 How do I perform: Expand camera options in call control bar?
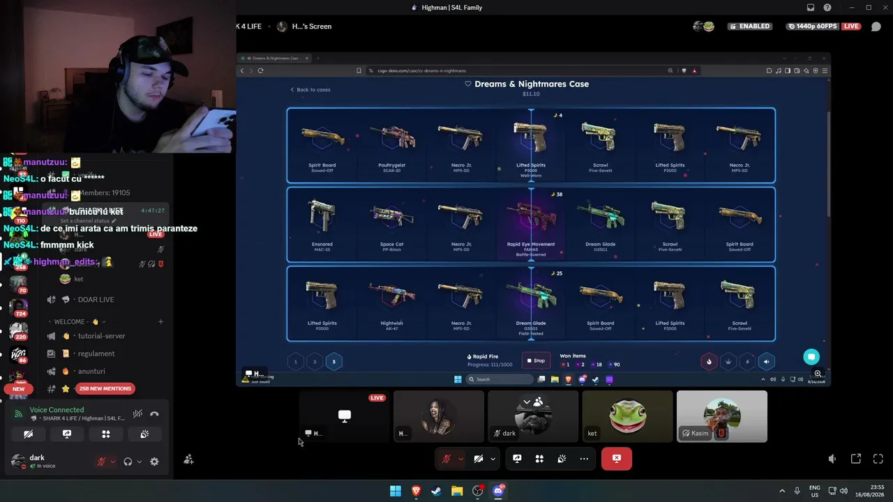[x=493, y=459]
